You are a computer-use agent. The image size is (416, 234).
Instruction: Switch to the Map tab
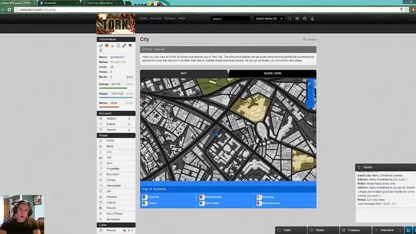184,73
